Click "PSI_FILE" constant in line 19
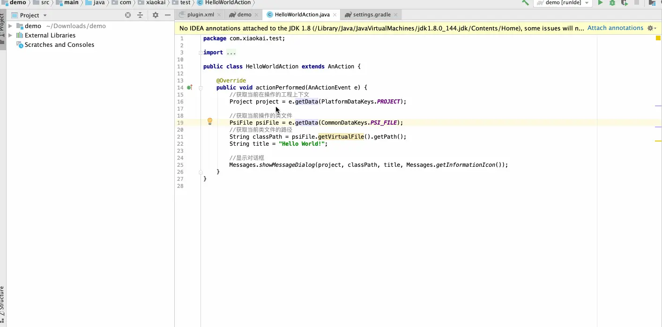The height and width of the screenshot is (327, 662). pyautogui.click(x=384, y=123)
